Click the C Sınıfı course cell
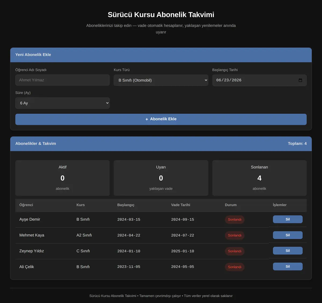 pos(83,251)
